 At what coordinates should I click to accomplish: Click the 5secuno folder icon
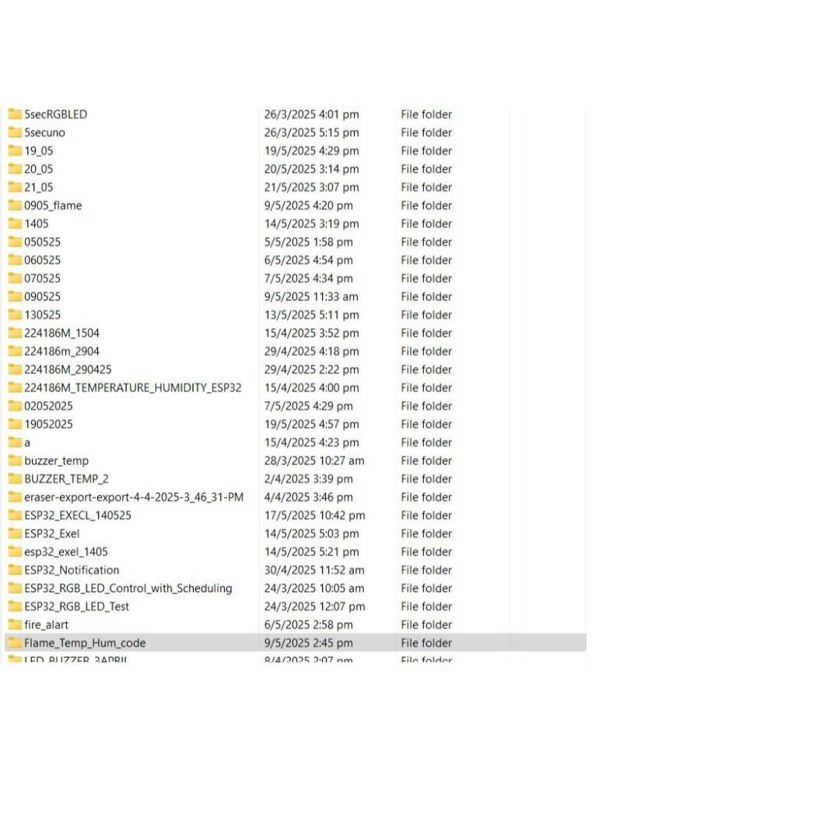[x=15, y=132]
